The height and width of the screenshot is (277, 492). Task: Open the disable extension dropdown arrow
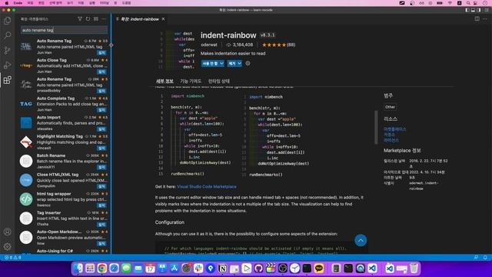click(222, 63)
